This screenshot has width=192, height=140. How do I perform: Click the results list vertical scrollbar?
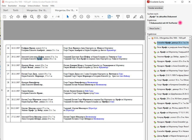pyautogui.click(x=190, y=70)
